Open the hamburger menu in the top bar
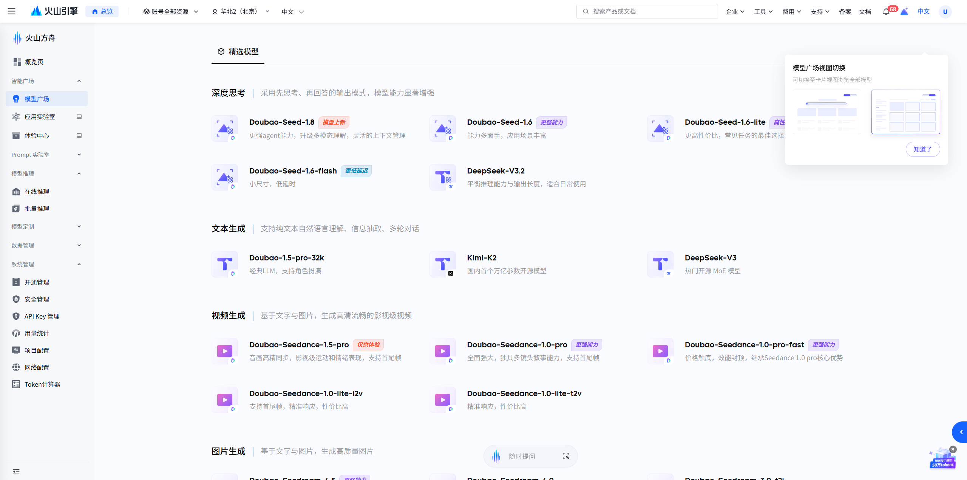This screenshot has width=967, height=480. tap(11, 11)
